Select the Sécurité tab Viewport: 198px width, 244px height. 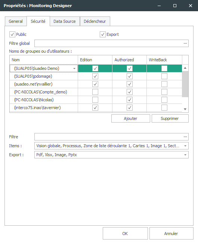click(38, 21)
